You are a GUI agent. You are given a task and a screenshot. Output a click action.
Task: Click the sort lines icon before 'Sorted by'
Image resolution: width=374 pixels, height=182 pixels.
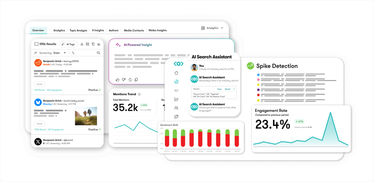[36, 53]
